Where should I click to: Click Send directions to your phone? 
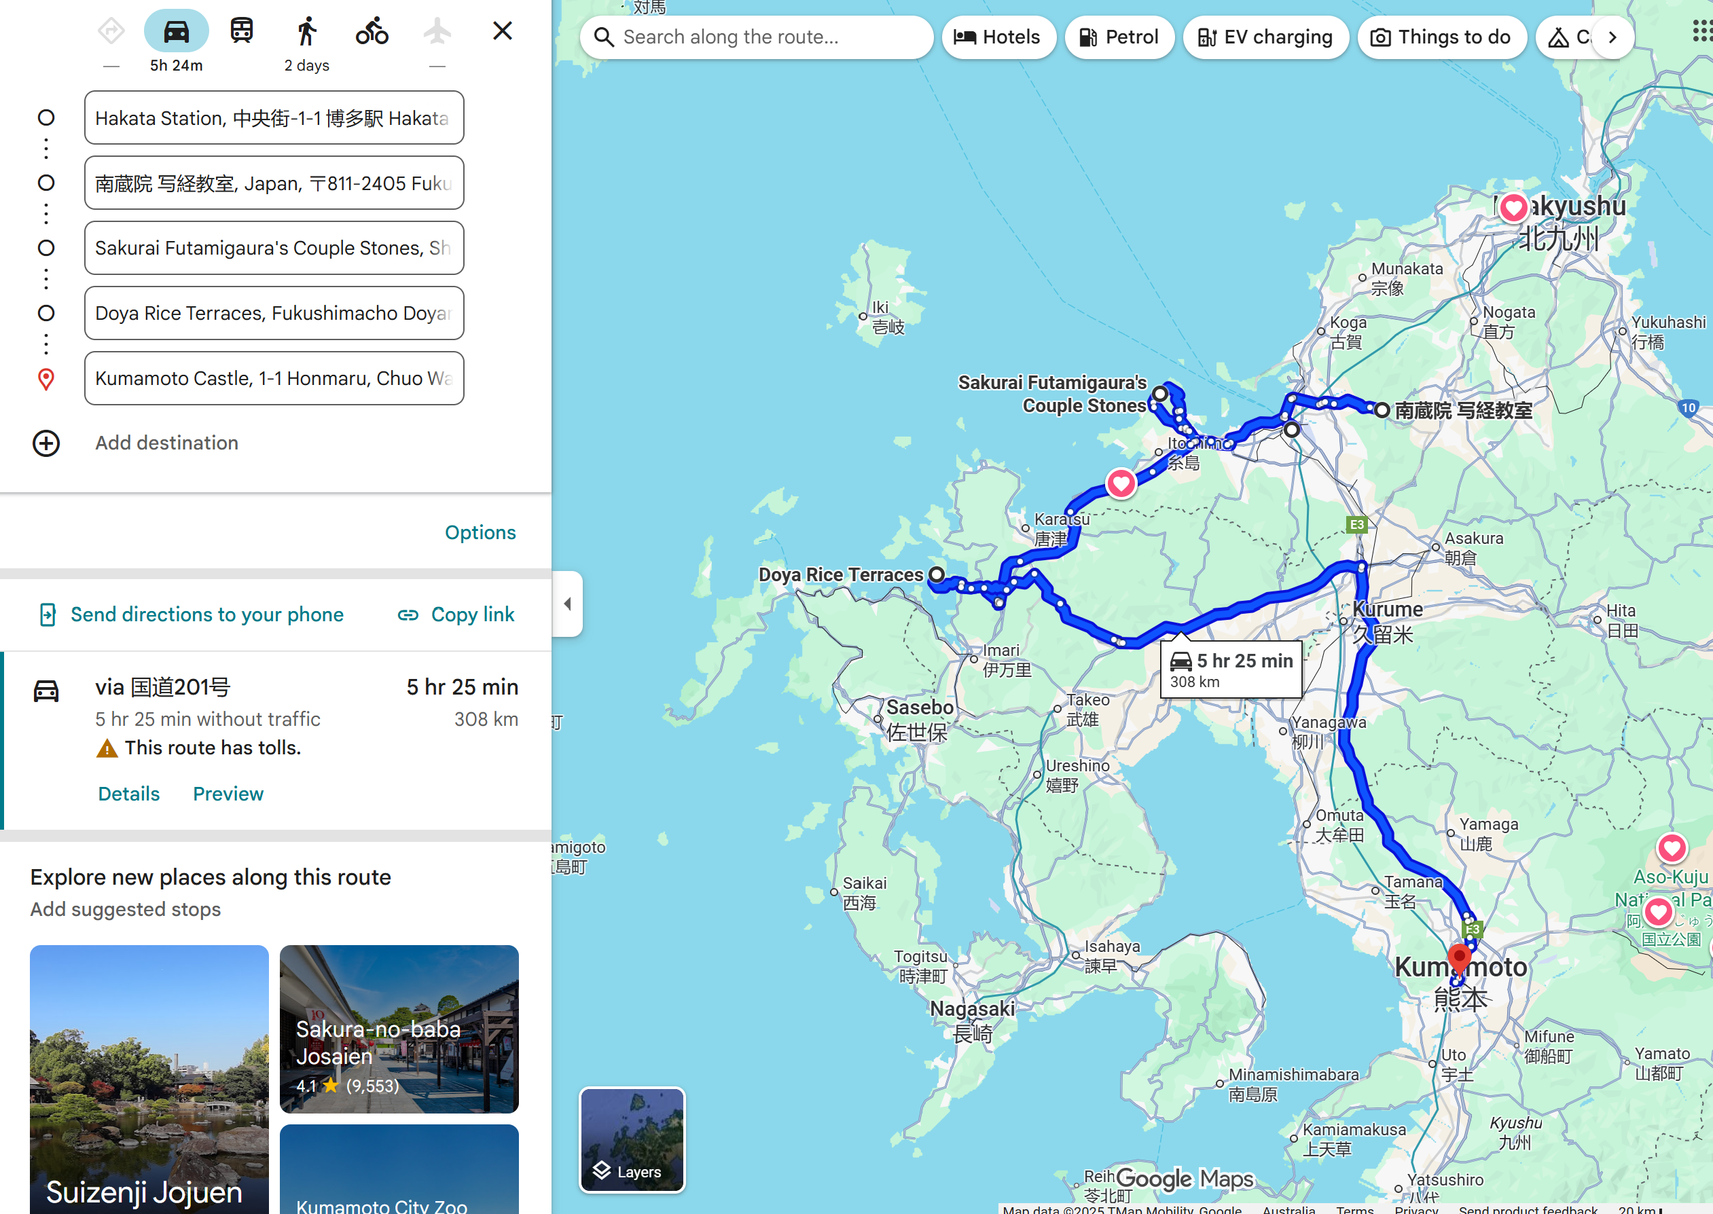click(x=192, y=614)
